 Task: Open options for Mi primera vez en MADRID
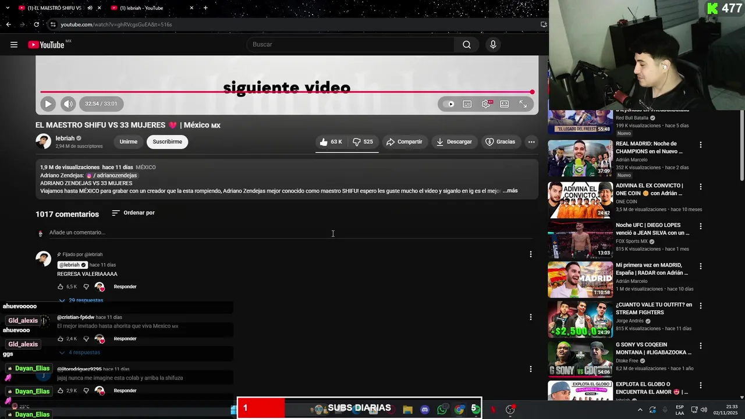[701, 266]
